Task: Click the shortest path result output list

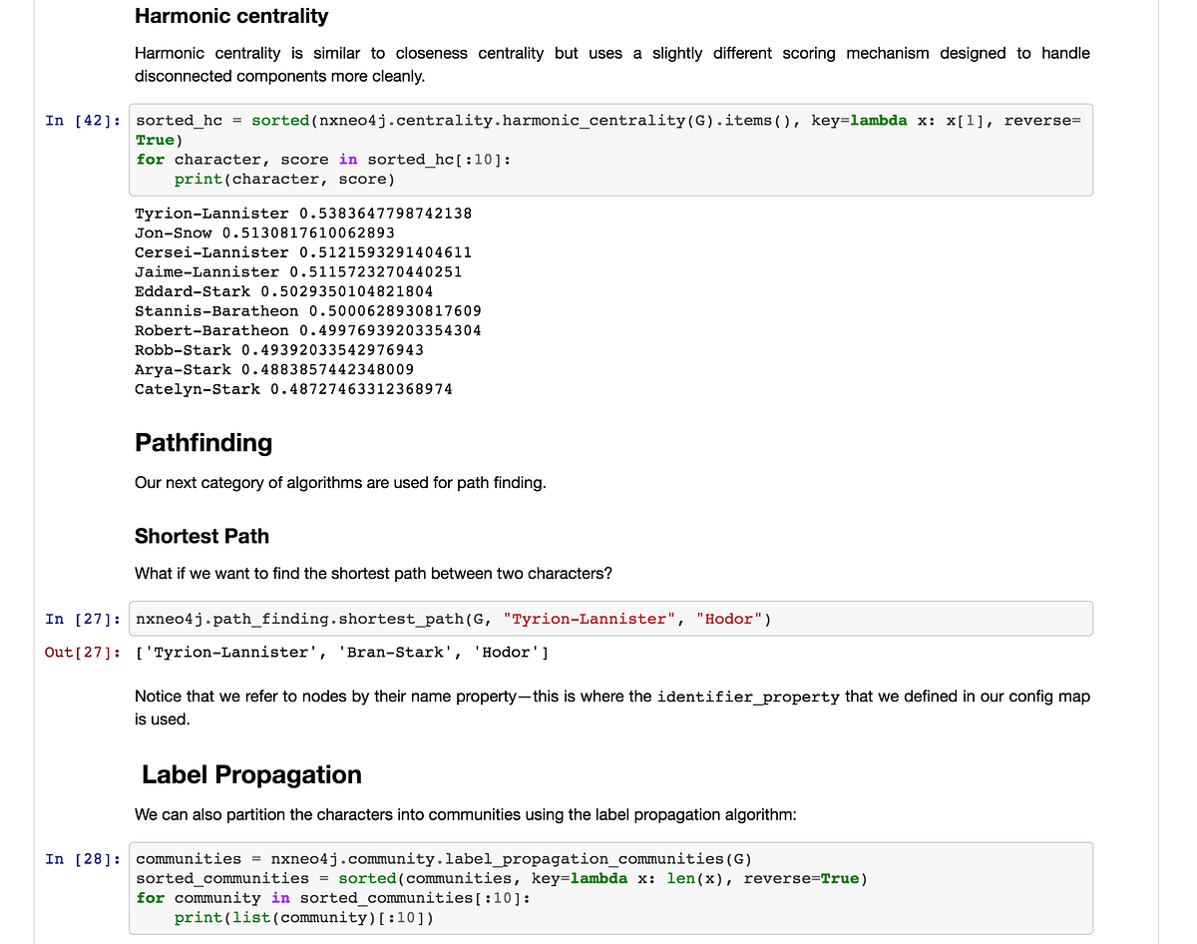Action: pos(343,653)
